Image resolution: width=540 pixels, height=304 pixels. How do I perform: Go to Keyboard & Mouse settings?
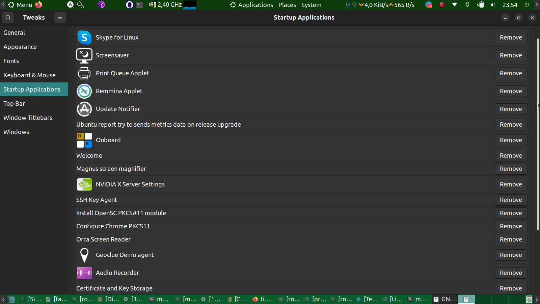(34, 75)
